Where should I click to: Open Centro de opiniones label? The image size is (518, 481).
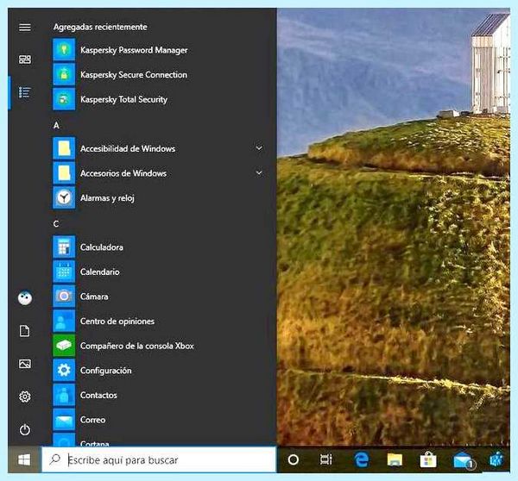pos(117,322)
